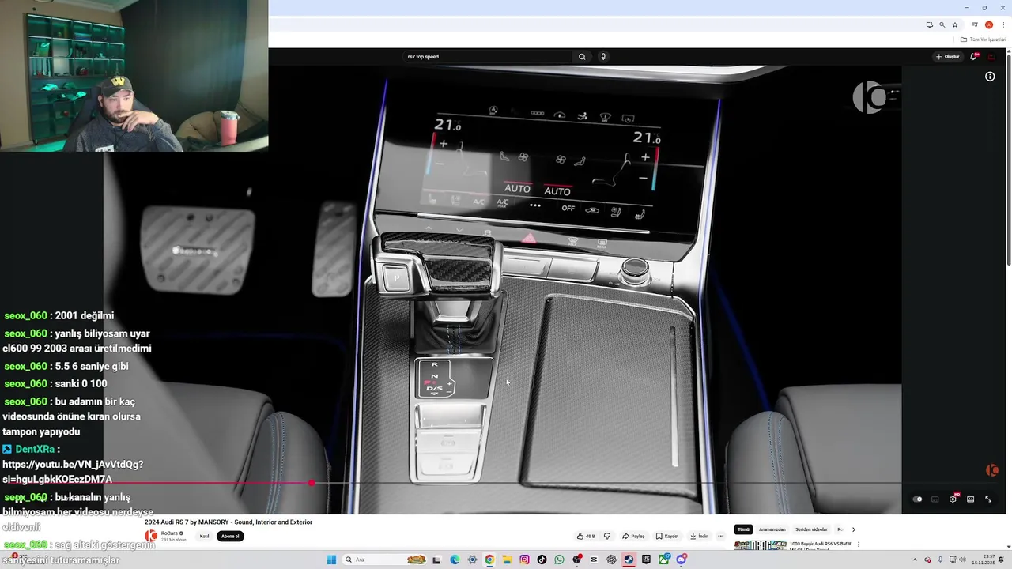Open the Tüm Yer İşaretleri bookmarks folder
This screenshot has width=1012, height=569.
click(x=983, y=40)
